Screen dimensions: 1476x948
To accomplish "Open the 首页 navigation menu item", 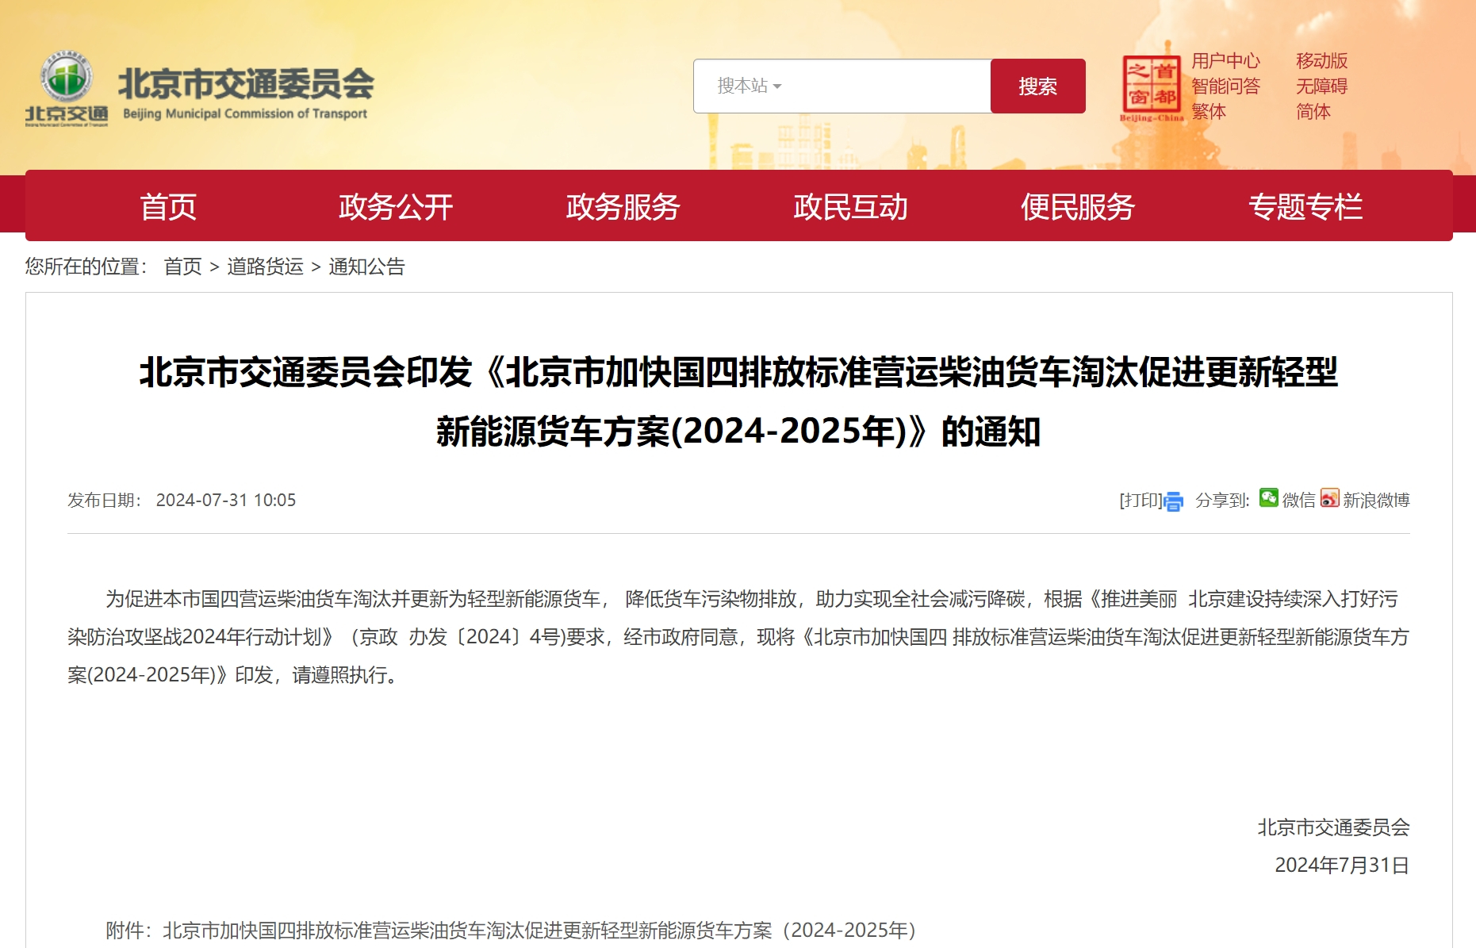I will [169, 205].
